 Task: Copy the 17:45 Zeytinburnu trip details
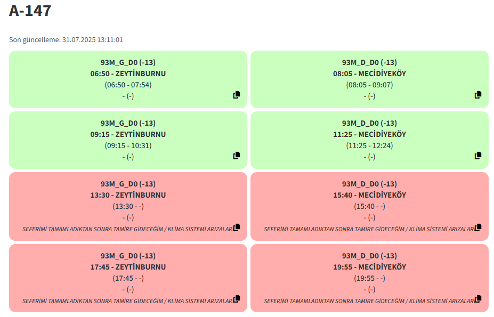pos(237,299)
